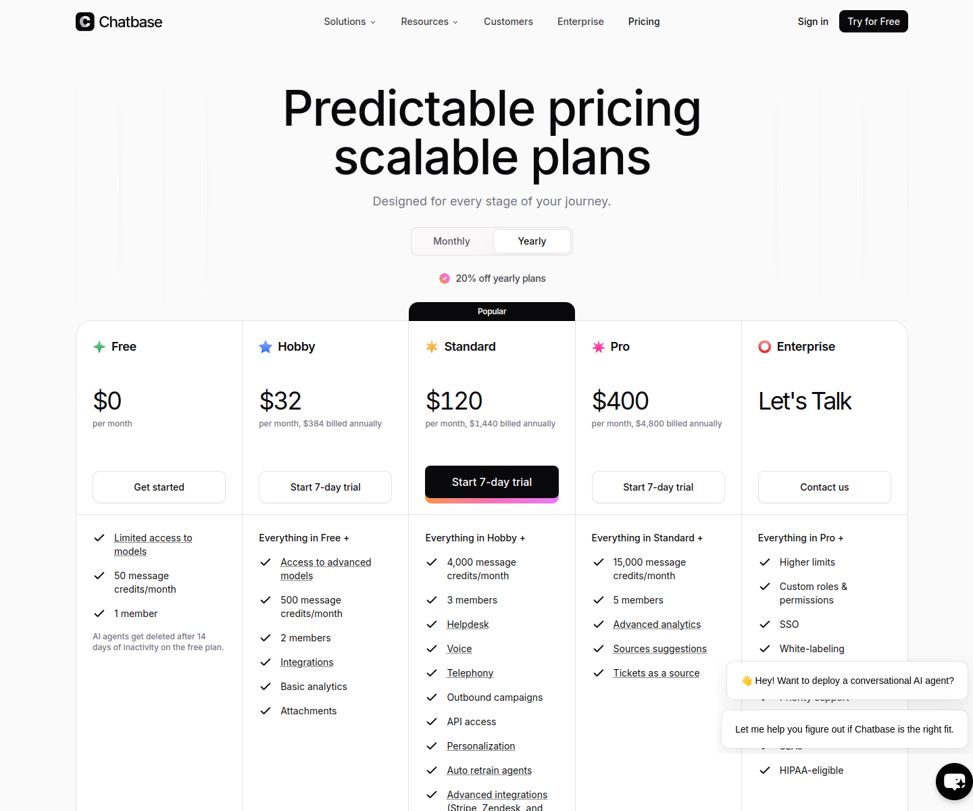Go to the Pricing nav item
The width and height of the screenshot is (973, 811).
[644, 22]
